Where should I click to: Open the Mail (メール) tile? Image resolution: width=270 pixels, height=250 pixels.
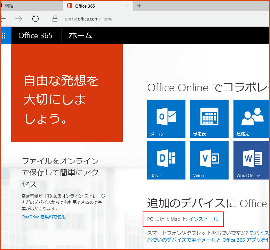(x=166, y=118)
